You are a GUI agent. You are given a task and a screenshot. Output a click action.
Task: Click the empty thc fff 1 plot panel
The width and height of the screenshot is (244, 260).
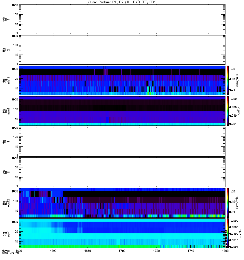[x=122, y=142]
